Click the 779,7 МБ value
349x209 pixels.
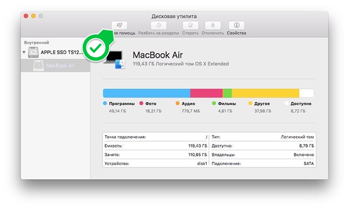[191, 111]
